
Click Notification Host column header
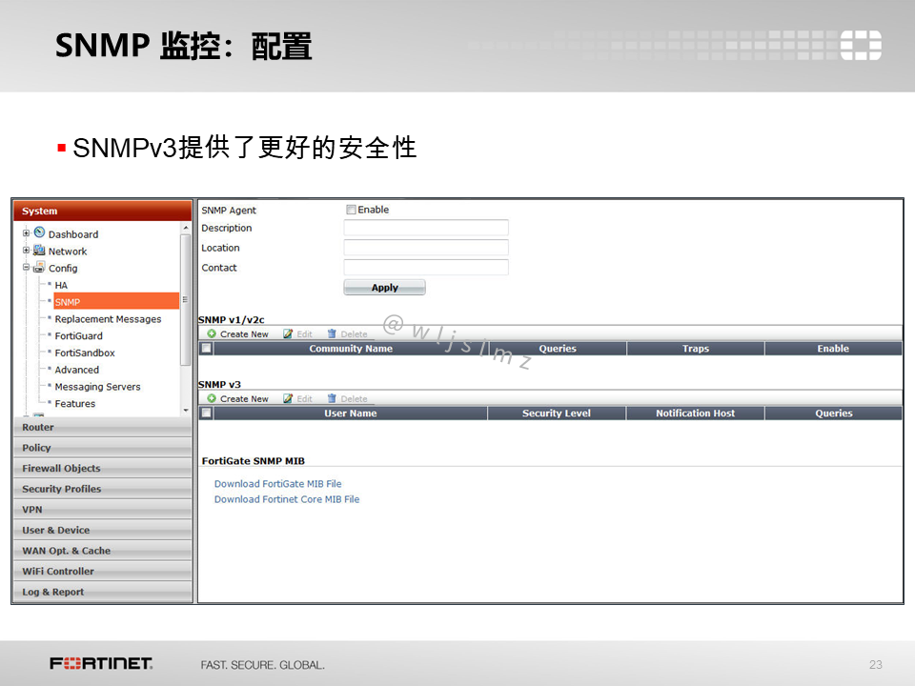coord(695,413)
